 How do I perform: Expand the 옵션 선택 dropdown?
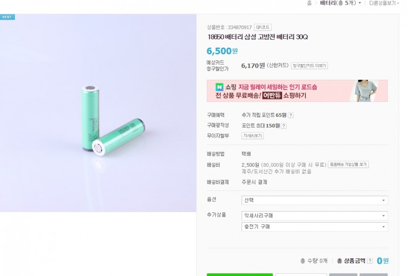point(315,200)
